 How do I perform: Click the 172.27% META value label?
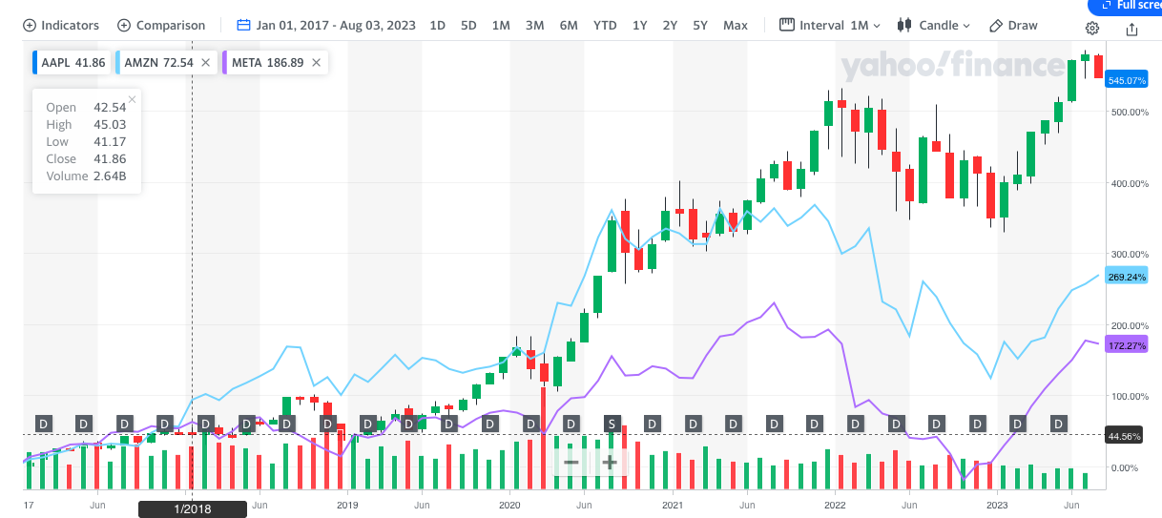[x=1126, y=344]
